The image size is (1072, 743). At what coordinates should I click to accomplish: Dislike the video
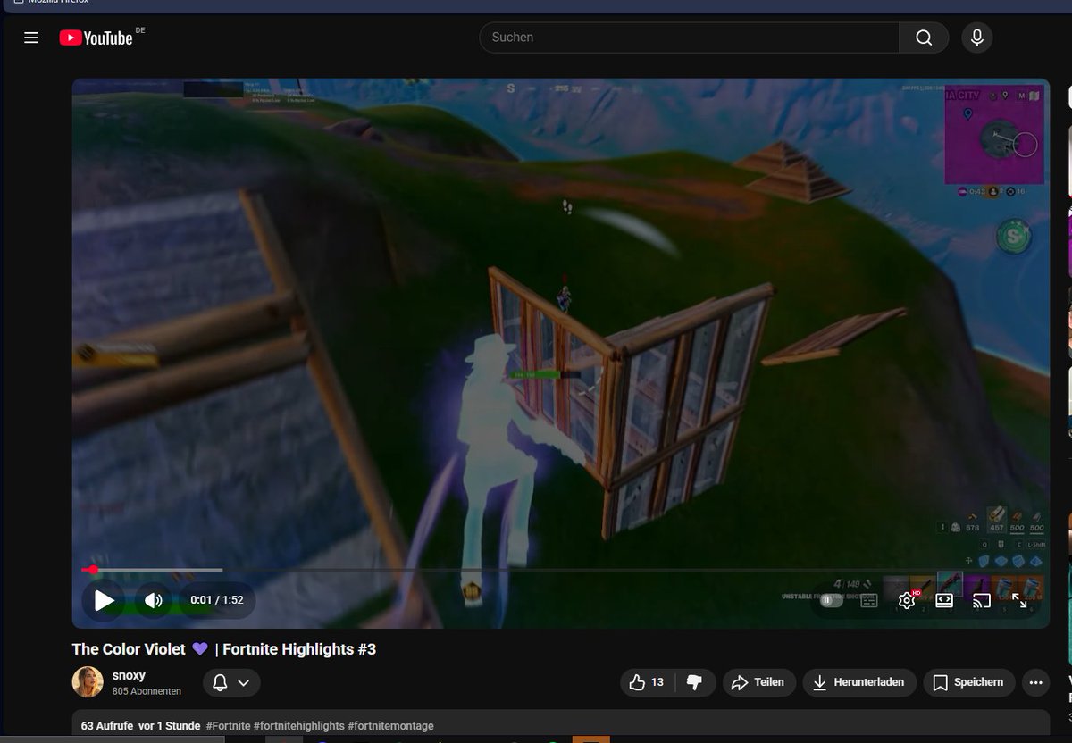pyautogui.click(x=695, y=682)
